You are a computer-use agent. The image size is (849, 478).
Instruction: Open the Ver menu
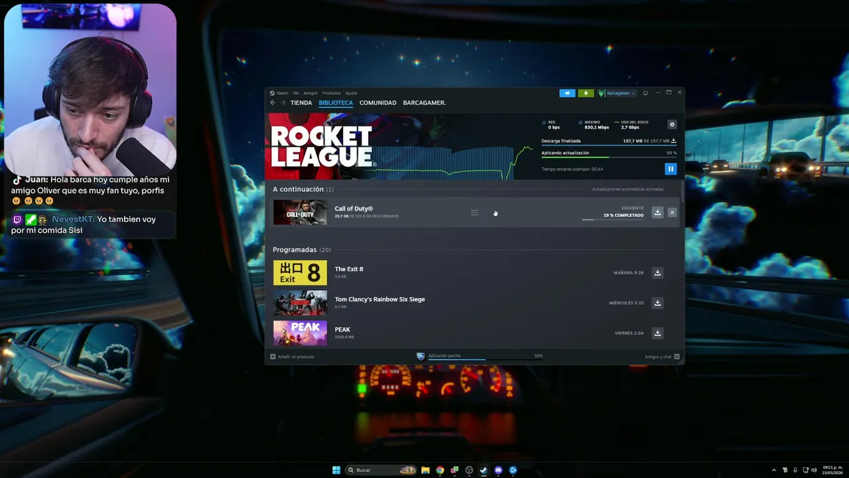(x=296, y=93)
